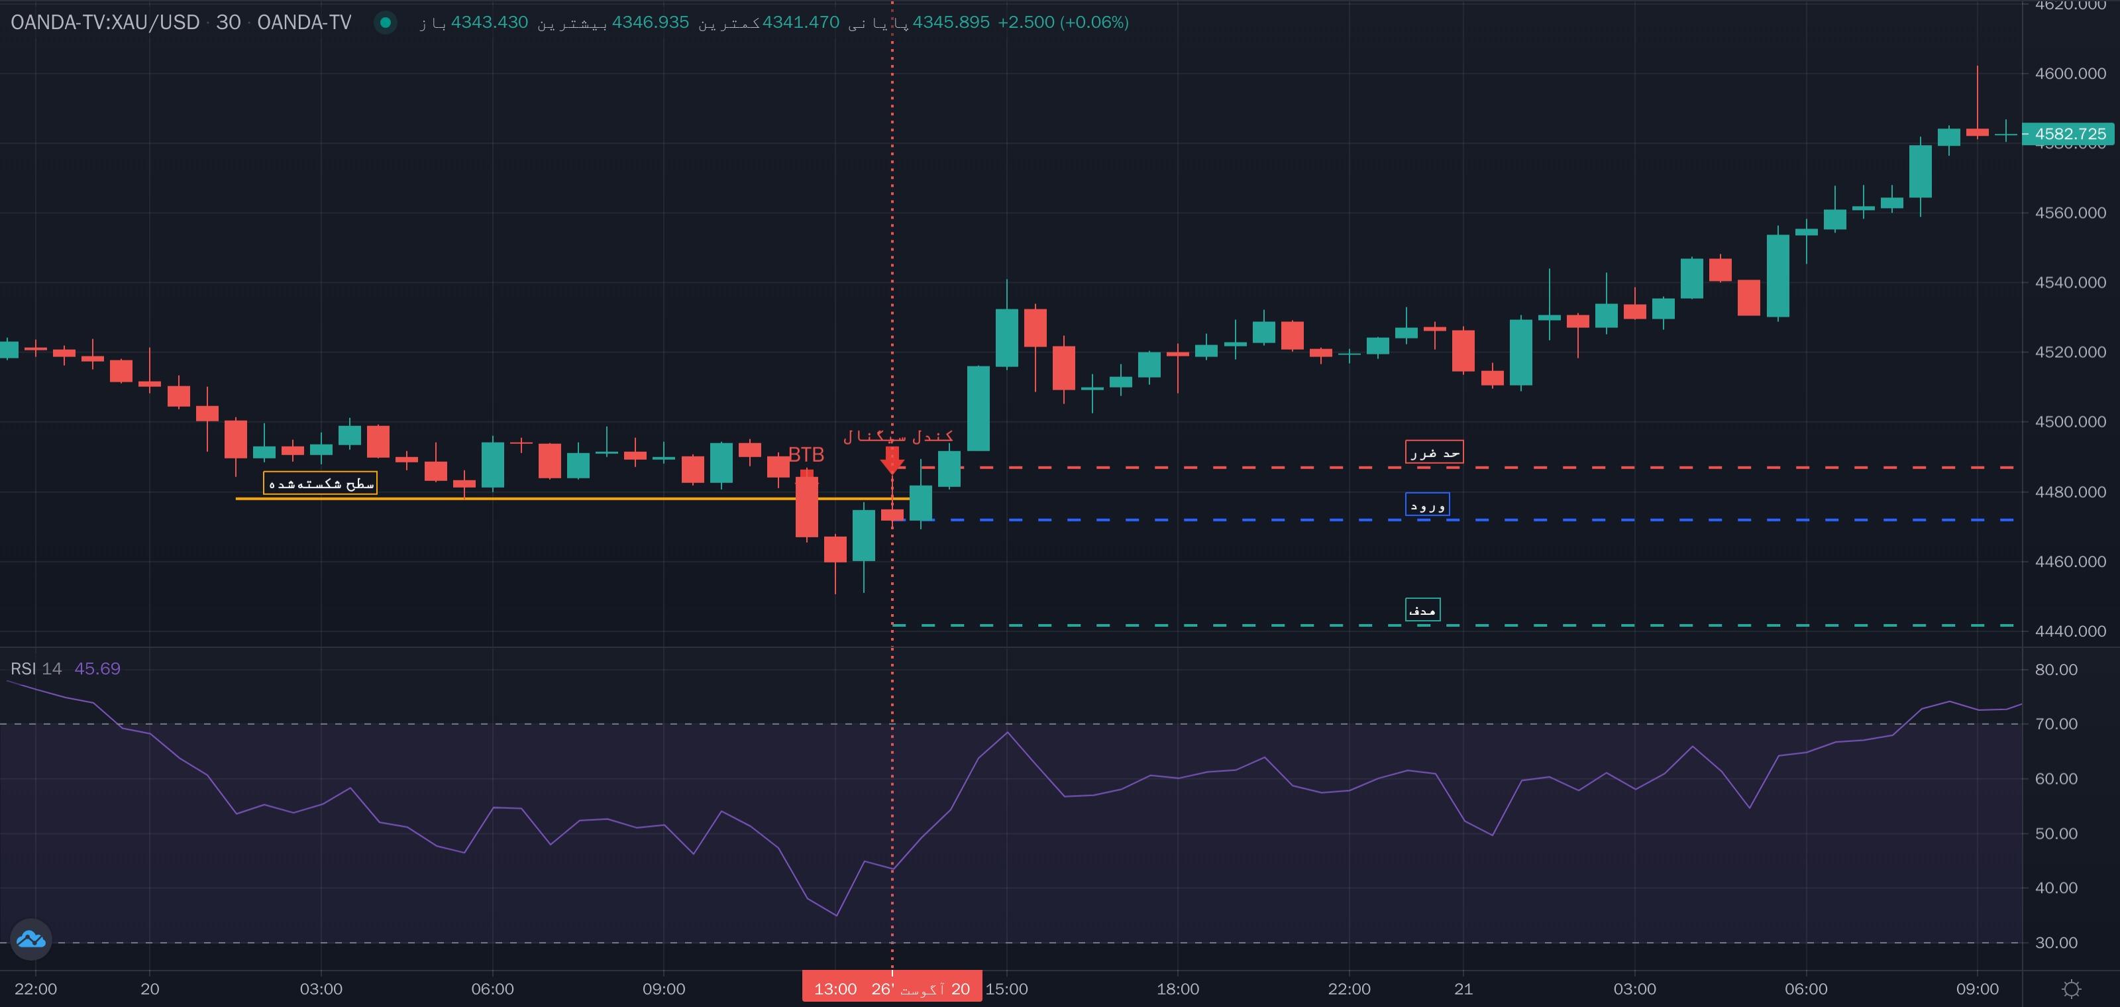Click the 30 interval label in the legend
Viewport: 2120px width, 1007px height.
(228, 23)
